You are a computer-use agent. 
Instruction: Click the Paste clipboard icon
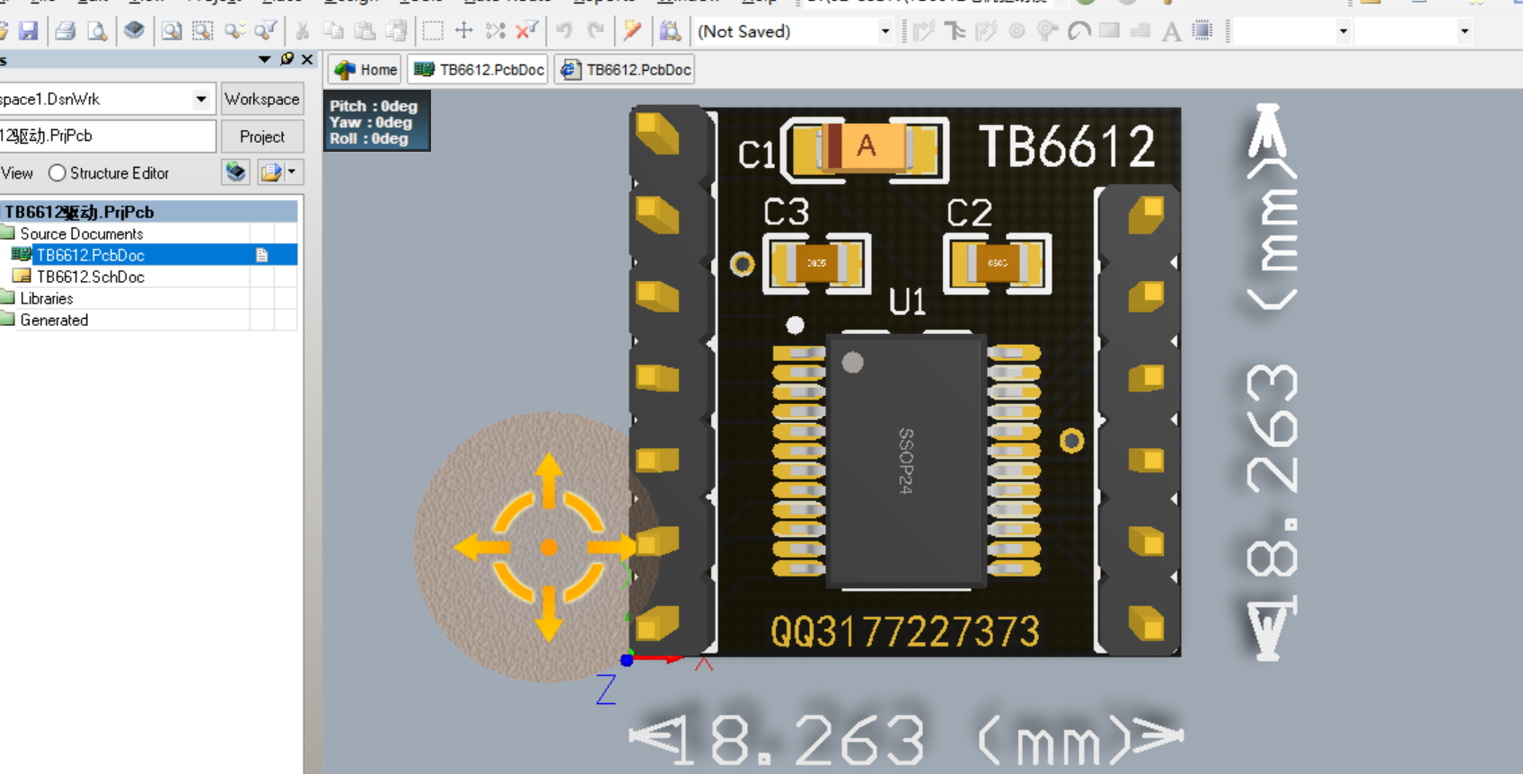click(x=365, y=31)
